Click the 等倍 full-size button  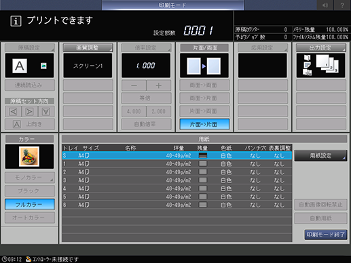point(146,98)
